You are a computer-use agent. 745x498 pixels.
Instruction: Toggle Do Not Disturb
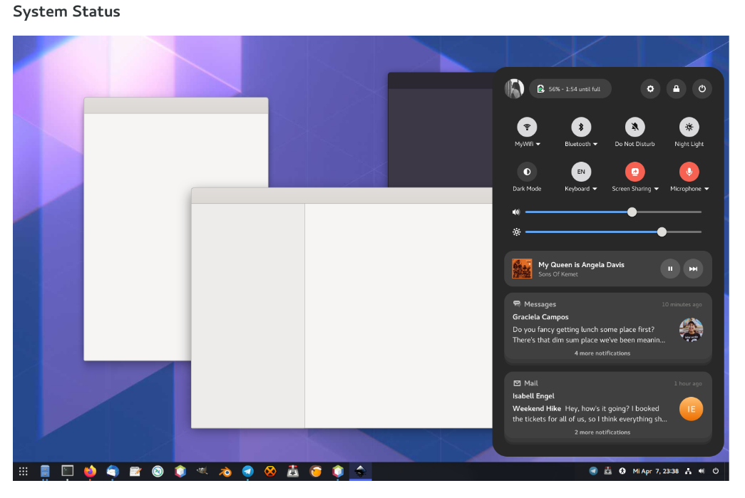[634, 128]
